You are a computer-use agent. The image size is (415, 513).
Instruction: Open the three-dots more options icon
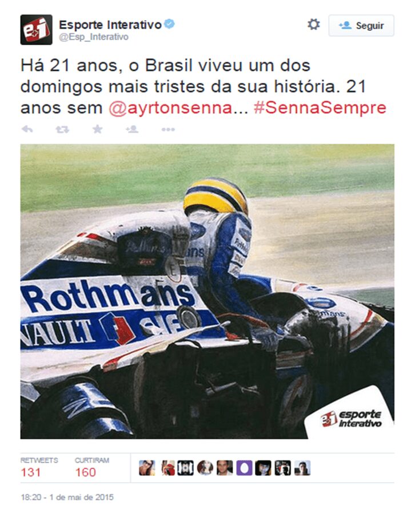(x=168, y=130)
